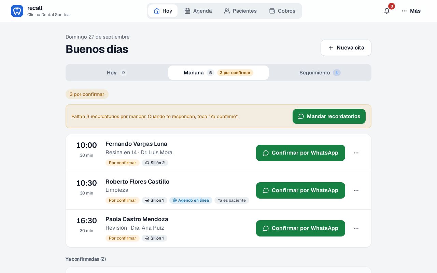Click the patient name Paola Castro Mendoza
This screenshot has height=273, width=437.
pyautogui.click(x=137, y=219)
